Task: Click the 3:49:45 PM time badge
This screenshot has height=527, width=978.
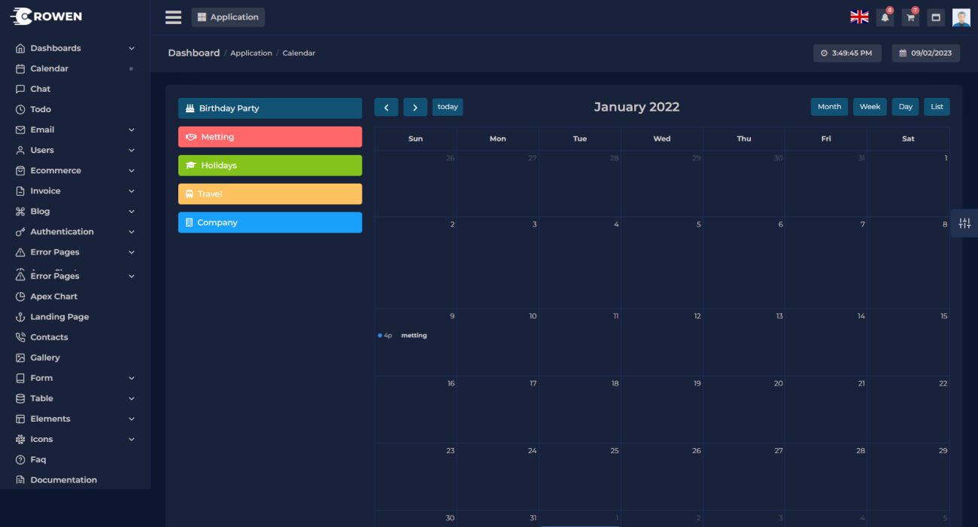Action: click(x=847, y=53)
